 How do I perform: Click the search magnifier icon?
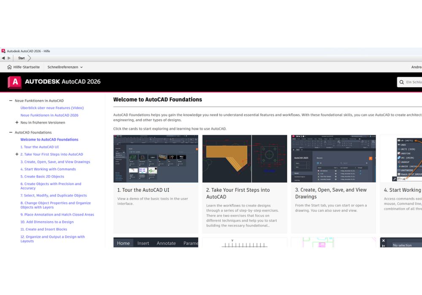(x=401, y=82)
